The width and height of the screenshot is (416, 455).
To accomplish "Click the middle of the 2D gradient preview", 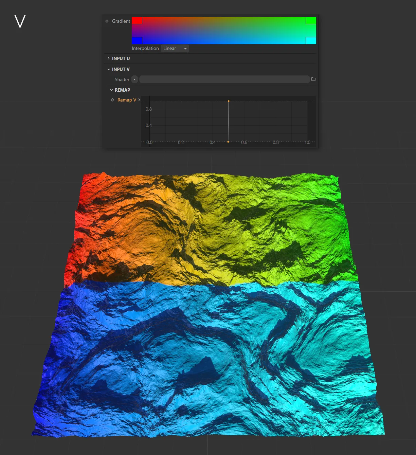I will coord(224,31).
